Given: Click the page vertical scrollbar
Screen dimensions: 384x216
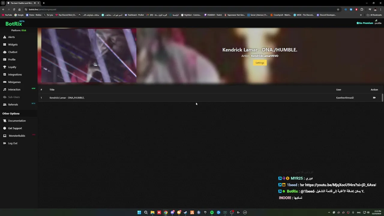Looking at the screenshot, I should pos(382,97).
